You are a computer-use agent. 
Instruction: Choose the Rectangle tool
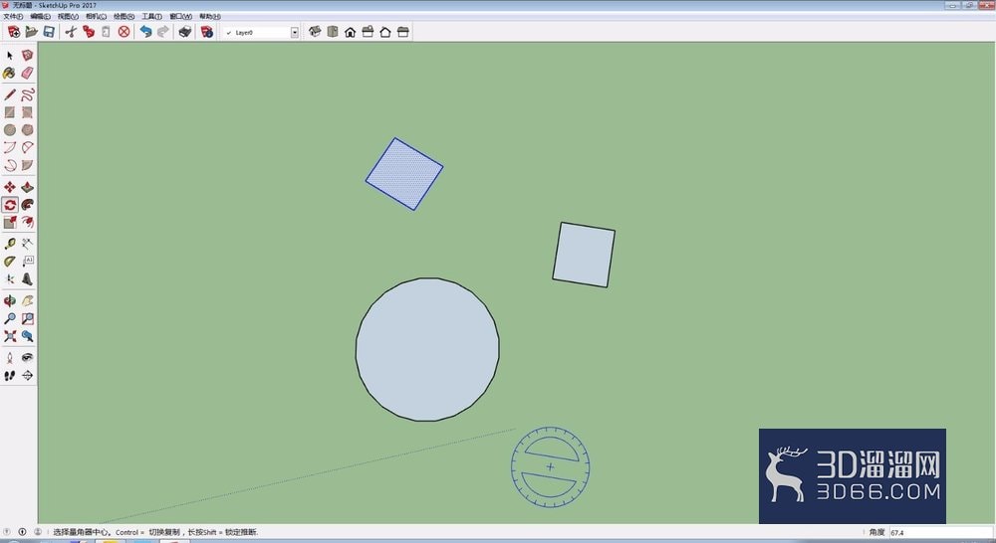[10, 112]
